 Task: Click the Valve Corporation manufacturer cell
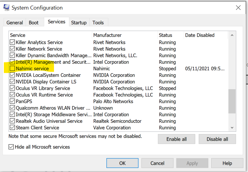coord(112,128)
